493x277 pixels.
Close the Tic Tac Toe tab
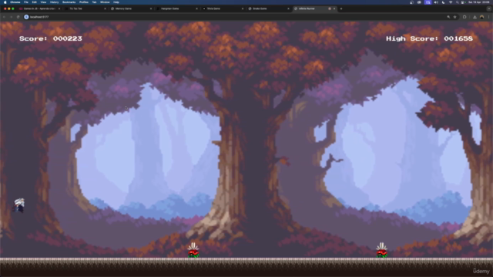click(x=105, y=8)
